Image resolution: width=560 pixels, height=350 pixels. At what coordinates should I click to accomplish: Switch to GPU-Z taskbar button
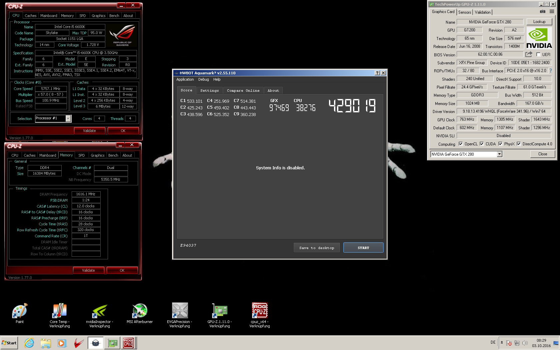tap(112, 343)
